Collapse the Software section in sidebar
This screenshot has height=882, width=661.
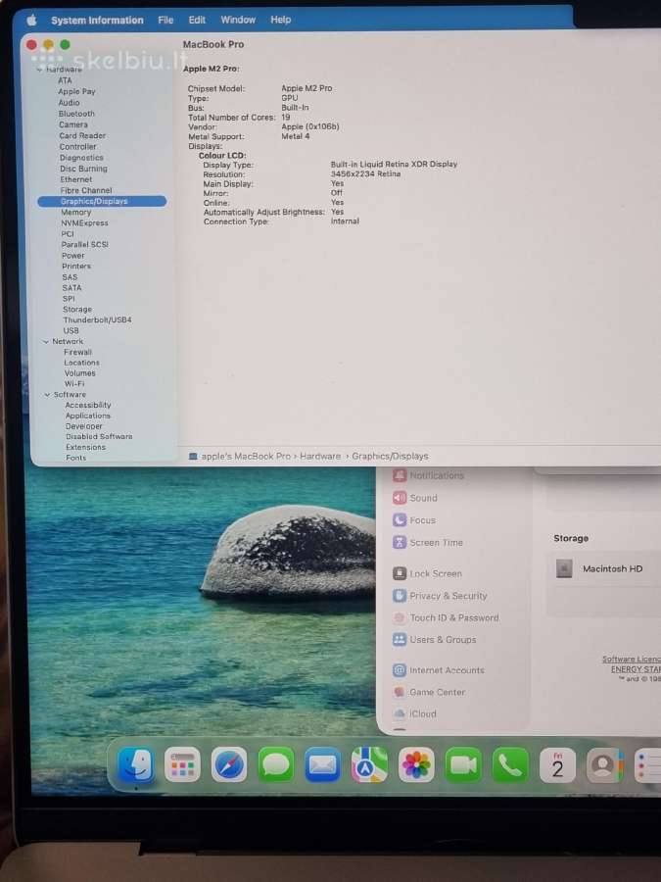[47, 394]
